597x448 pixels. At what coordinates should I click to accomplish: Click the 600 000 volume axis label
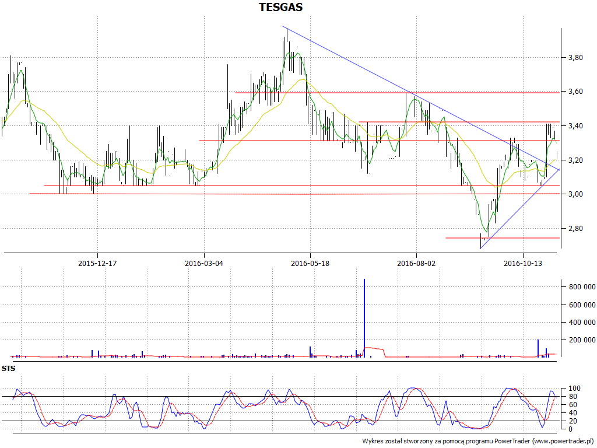click(581, 304)
